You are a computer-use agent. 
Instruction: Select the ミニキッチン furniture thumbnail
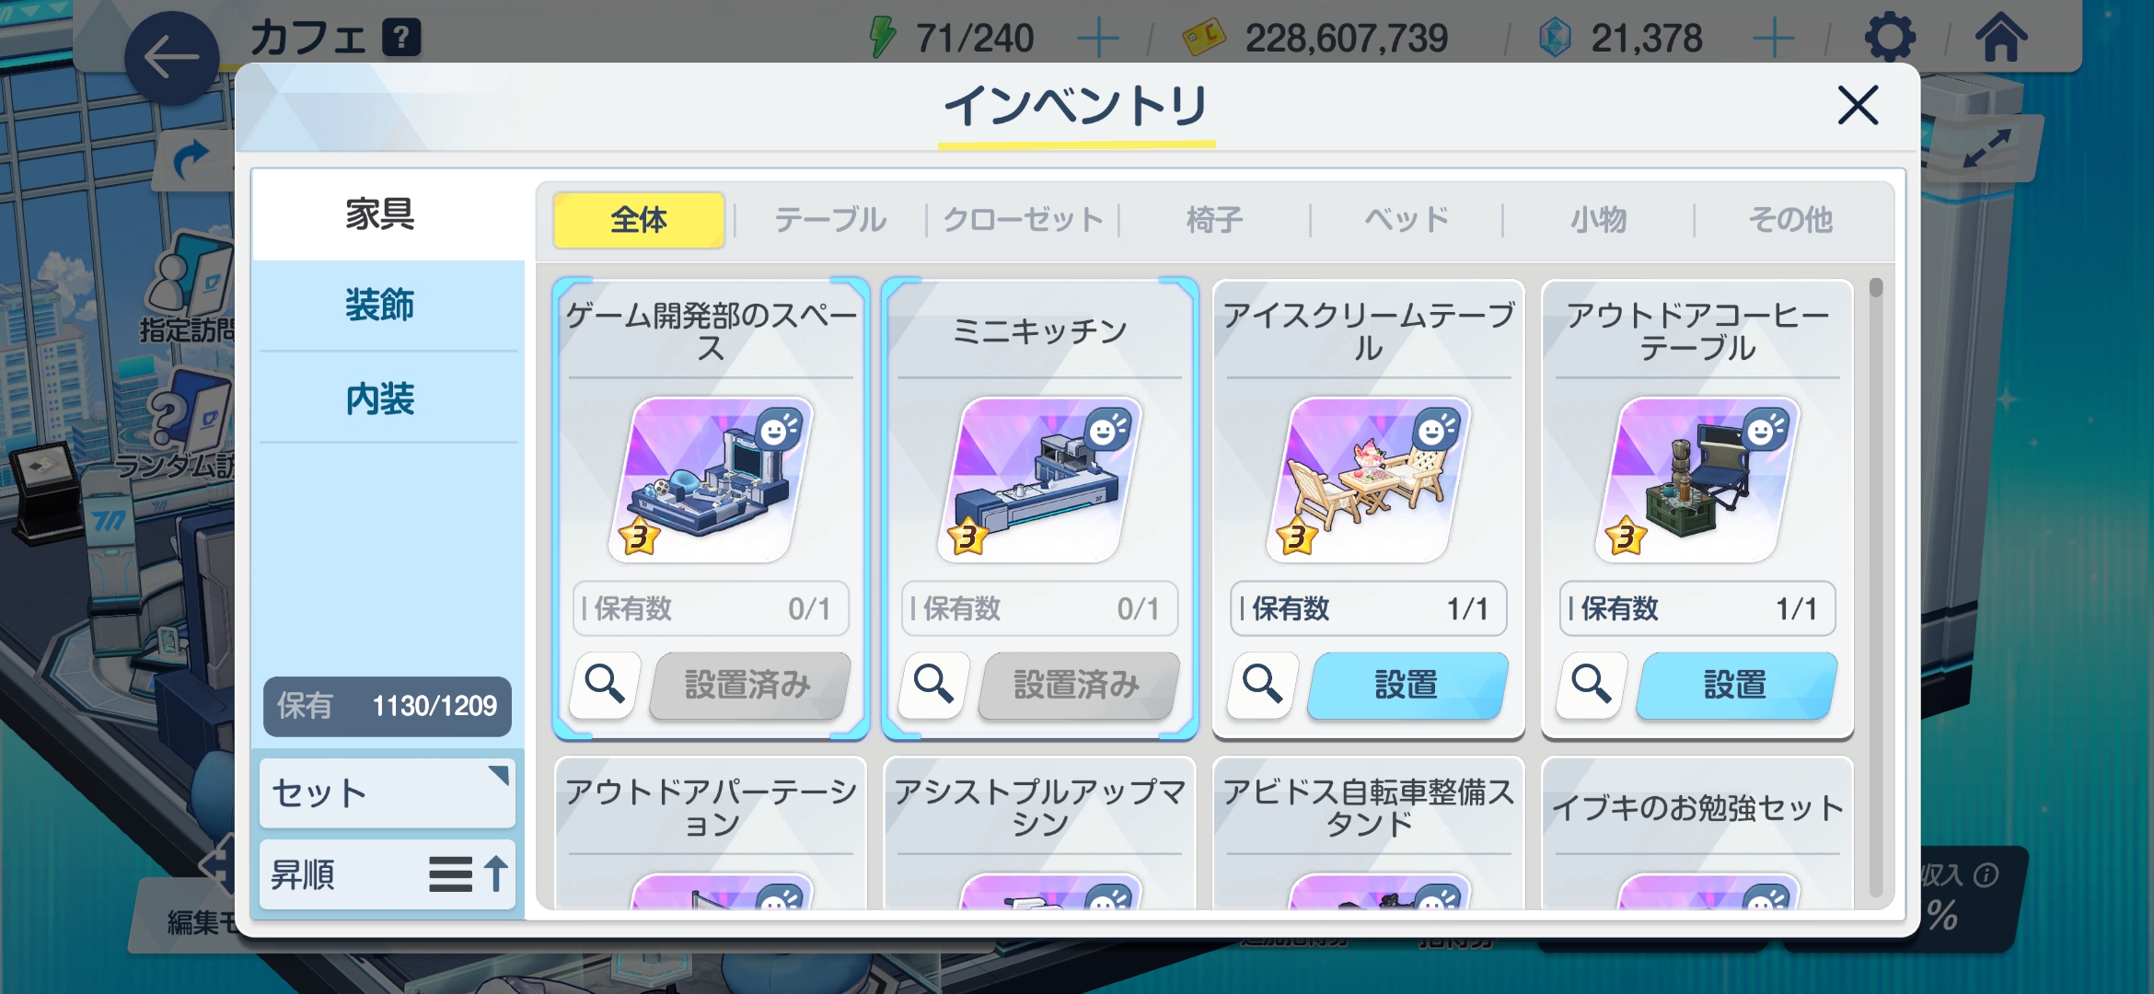pyautogui.click(x=1039, y=480)
